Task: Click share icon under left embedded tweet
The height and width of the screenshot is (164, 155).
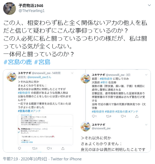Action: [x=63, y=148]
